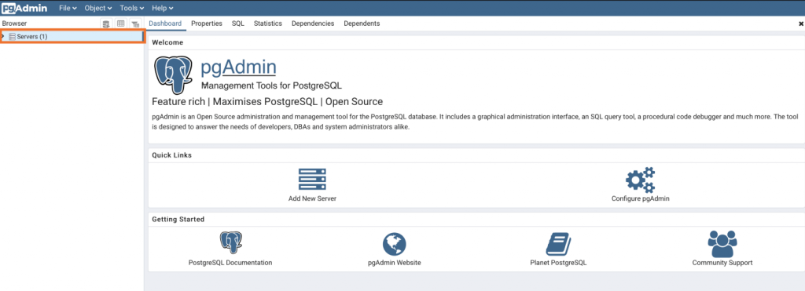805x291 pixels.
Task: Switch to the SQL tab
Action: 237,24
